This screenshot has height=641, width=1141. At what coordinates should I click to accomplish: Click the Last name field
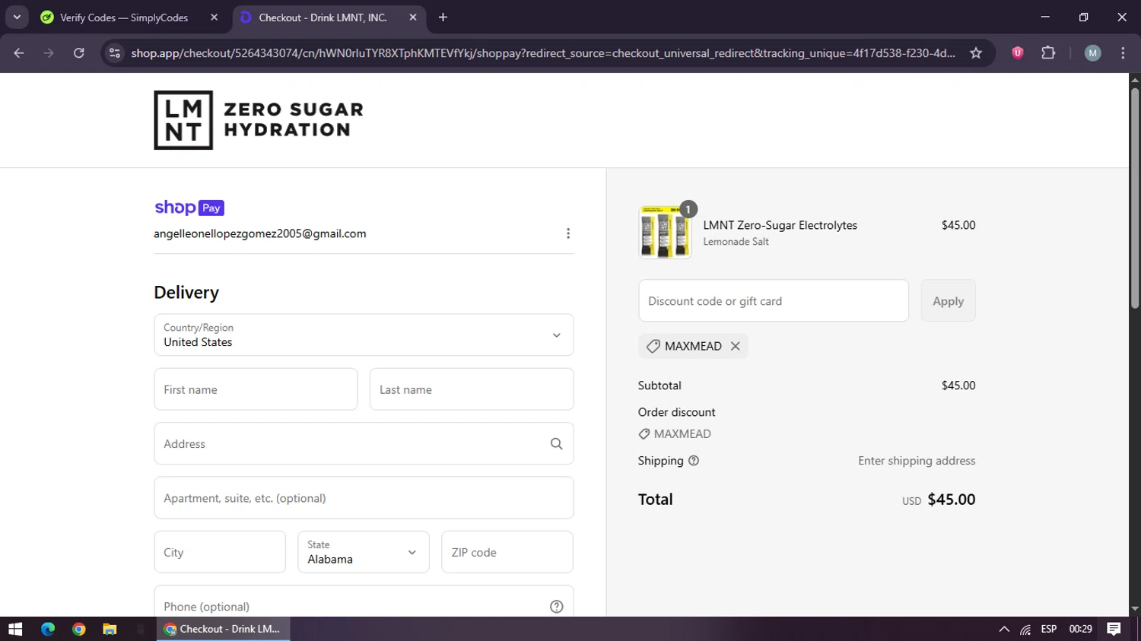tap(472, 389)
